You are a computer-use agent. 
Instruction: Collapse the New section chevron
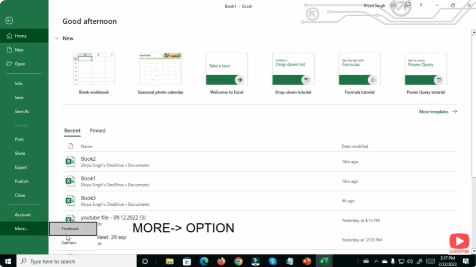coord(57,38)
